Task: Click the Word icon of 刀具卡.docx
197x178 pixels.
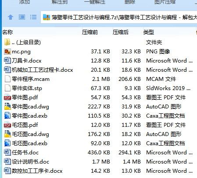Action: (x=7, y=61)
